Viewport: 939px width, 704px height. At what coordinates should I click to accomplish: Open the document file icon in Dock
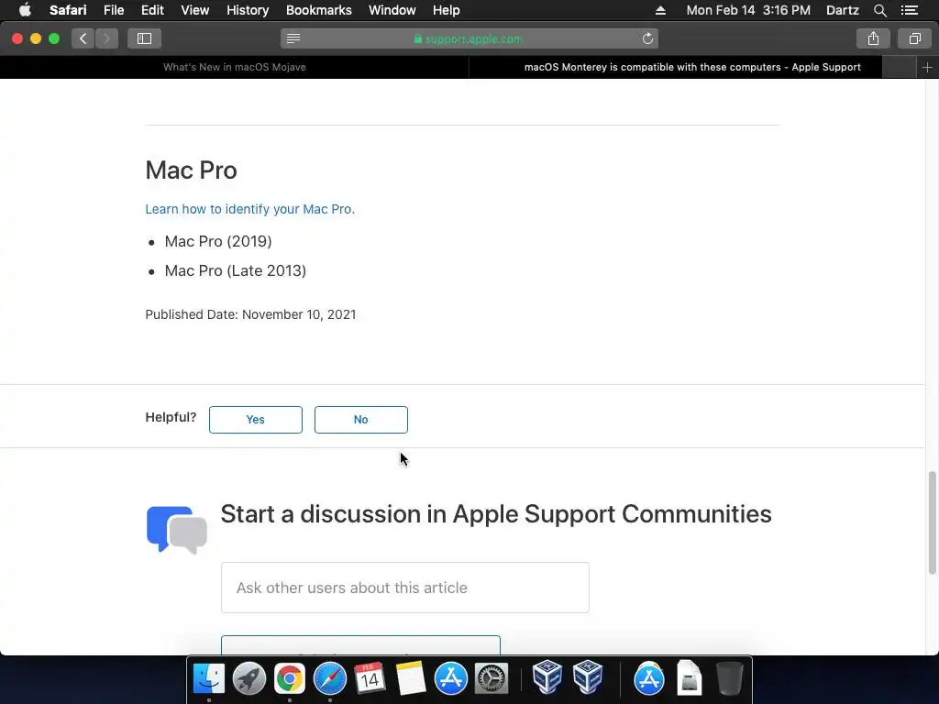pyautogui.click(x=690, y=677)
